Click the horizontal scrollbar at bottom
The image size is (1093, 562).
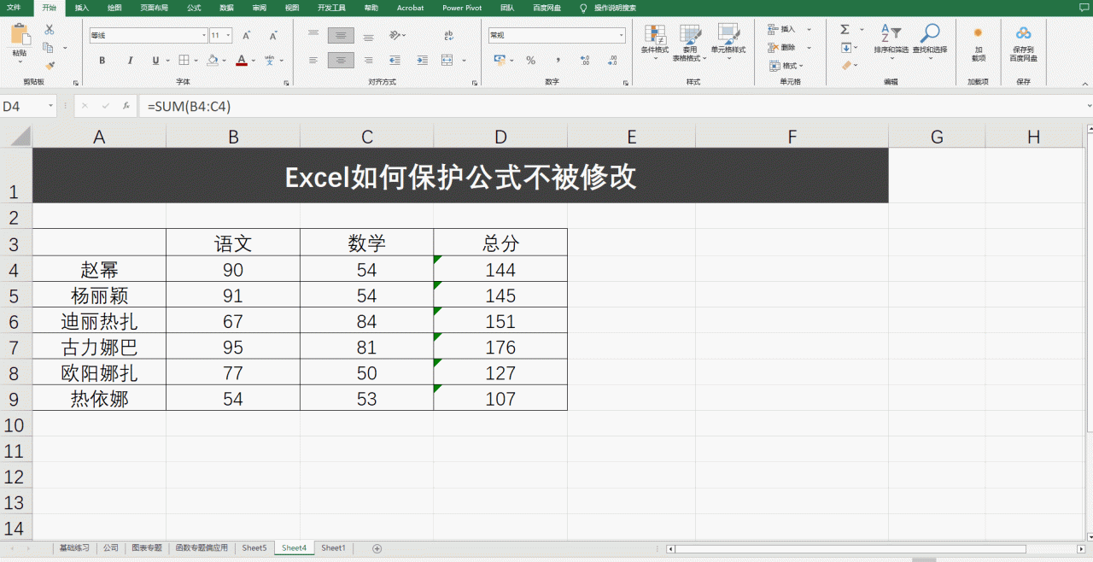pyautogui.click(x=851, y=548)
